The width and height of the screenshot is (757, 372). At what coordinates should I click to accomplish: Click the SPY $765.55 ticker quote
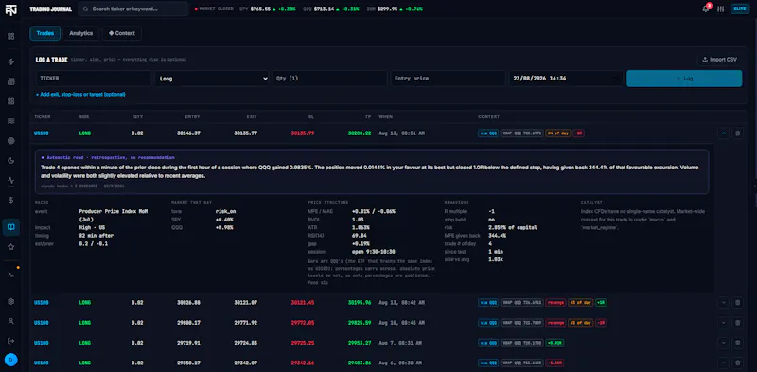(268, 9)
